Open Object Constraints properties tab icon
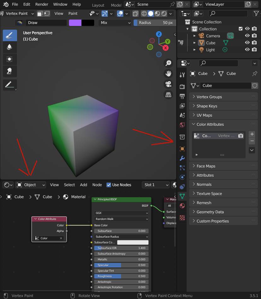 click(182, 187)
